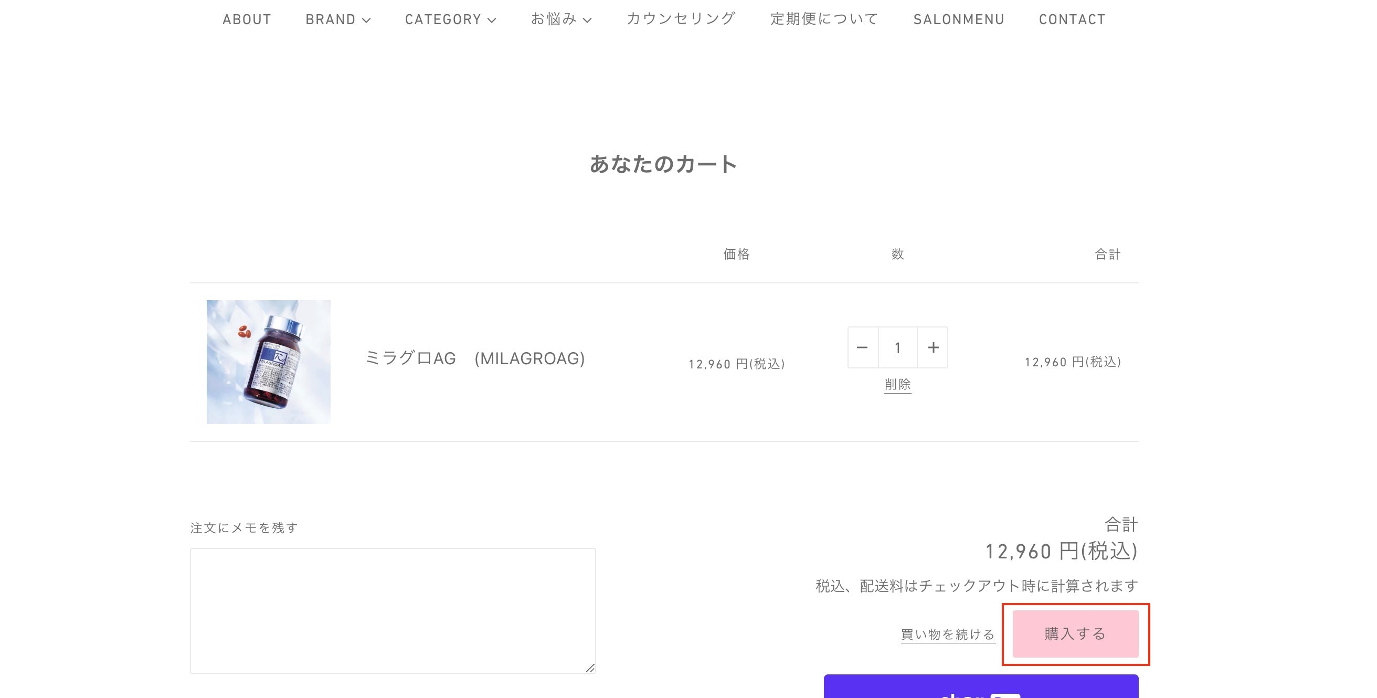Increase quantity with the plus button

pyautogui.click(x=933, y=347)
